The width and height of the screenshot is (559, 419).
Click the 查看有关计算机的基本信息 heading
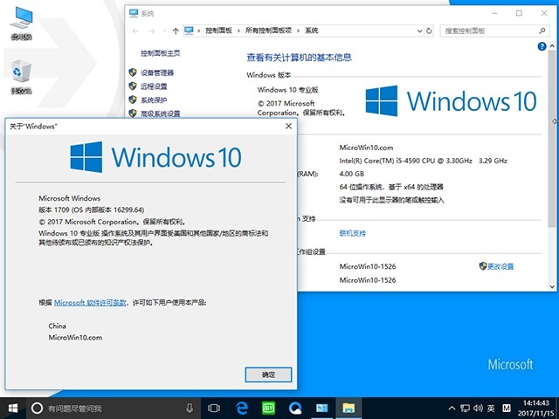point(299,58)
